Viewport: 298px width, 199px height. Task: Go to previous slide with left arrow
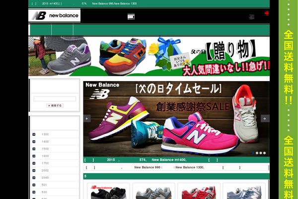[x=87, y=118]
